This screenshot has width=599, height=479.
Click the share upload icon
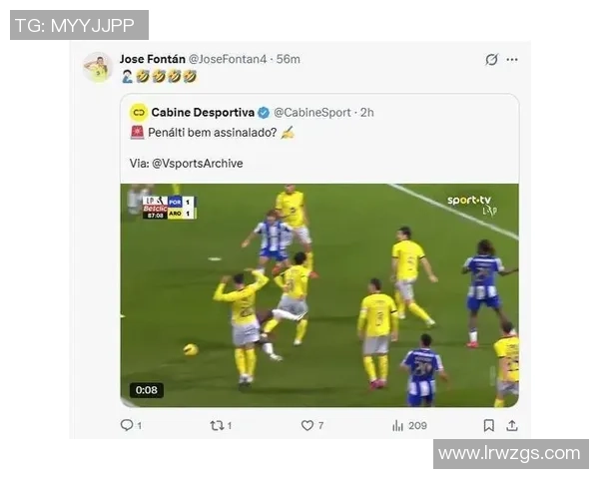coord(512,425)
